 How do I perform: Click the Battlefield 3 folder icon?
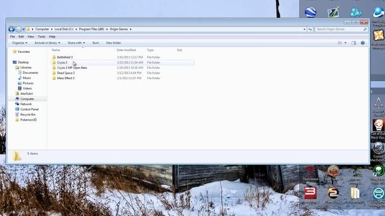pos(54,58)
